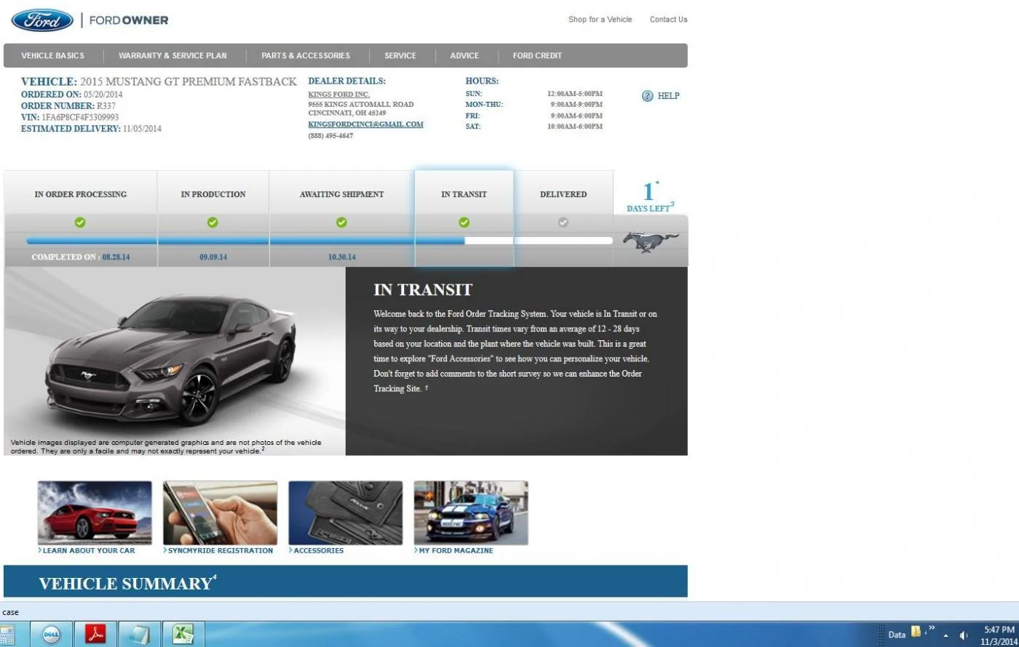
Task: Open the My Ford Magazine link
Action: [456, 550]
